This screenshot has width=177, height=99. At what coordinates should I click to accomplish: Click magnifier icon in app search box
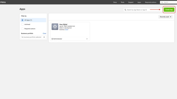click(125, 10)
